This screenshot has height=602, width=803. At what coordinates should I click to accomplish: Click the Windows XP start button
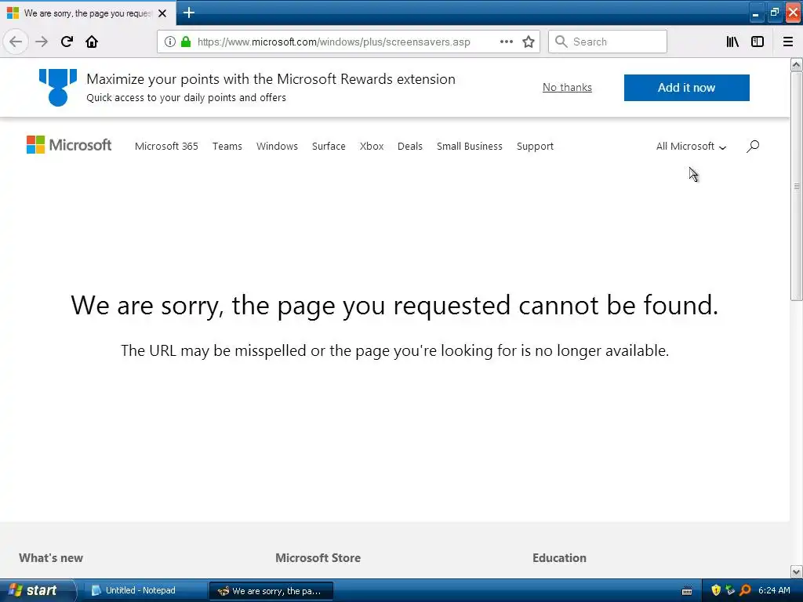(37, 590)
